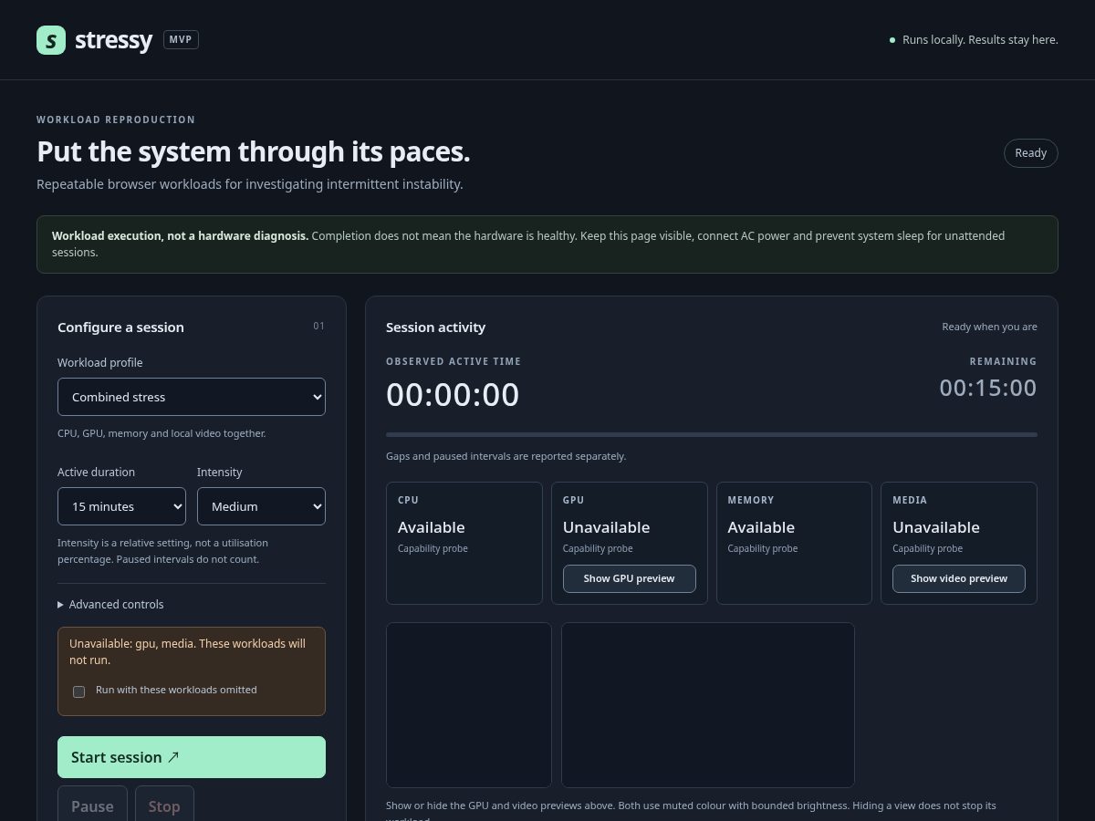Click the wide preview pane
Image resolution: width=1095 pixels, height=821 pixels.
tap(708, 705)
